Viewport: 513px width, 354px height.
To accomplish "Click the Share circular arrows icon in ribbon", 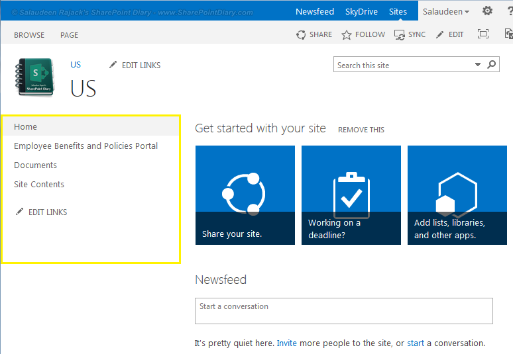I will (x=301, y=34).
